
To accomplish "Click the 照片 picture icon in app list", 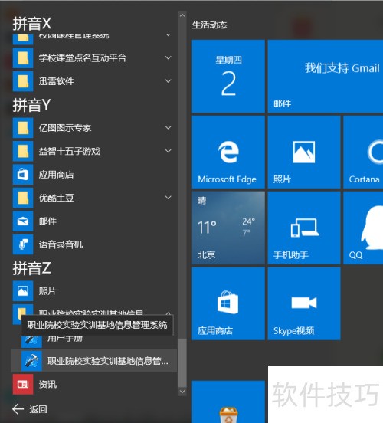I will pos(23,291).
